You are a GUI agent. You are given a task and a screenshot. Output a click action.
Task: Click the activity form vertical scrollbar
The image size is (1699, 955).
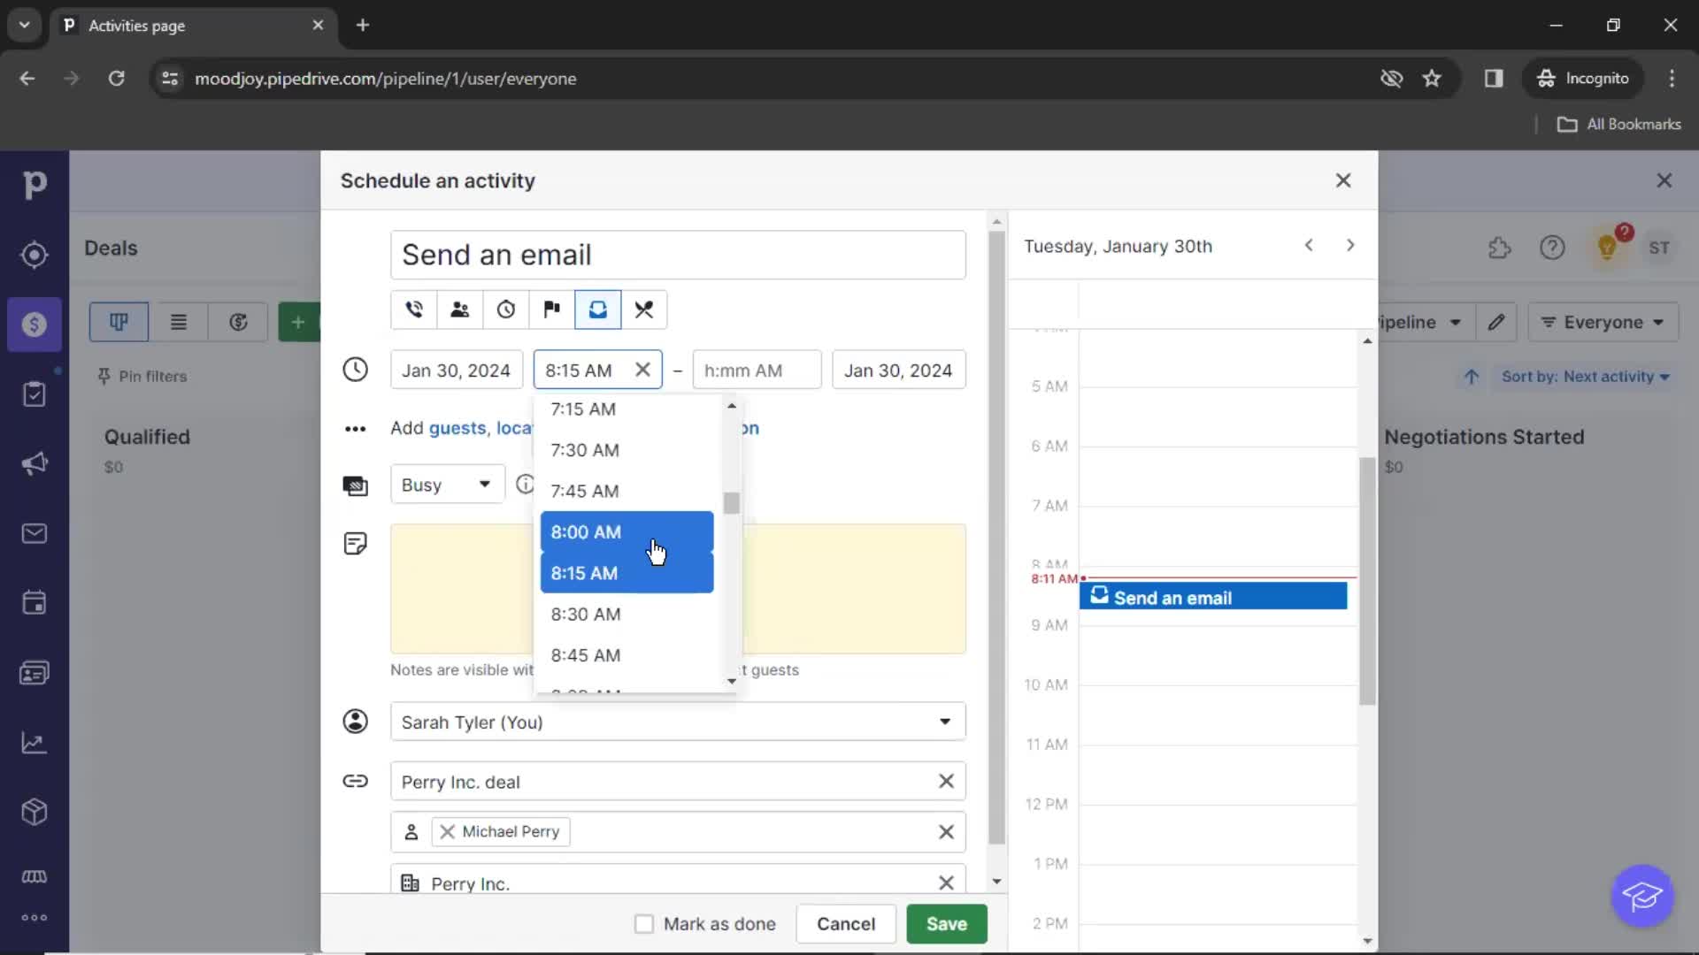pos(996,538)
